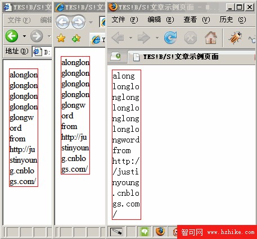Image resolution: width=257 pixels, height=239 pixels.
Task: Click the Firebug beetle icon
Action: pos(235,38)
